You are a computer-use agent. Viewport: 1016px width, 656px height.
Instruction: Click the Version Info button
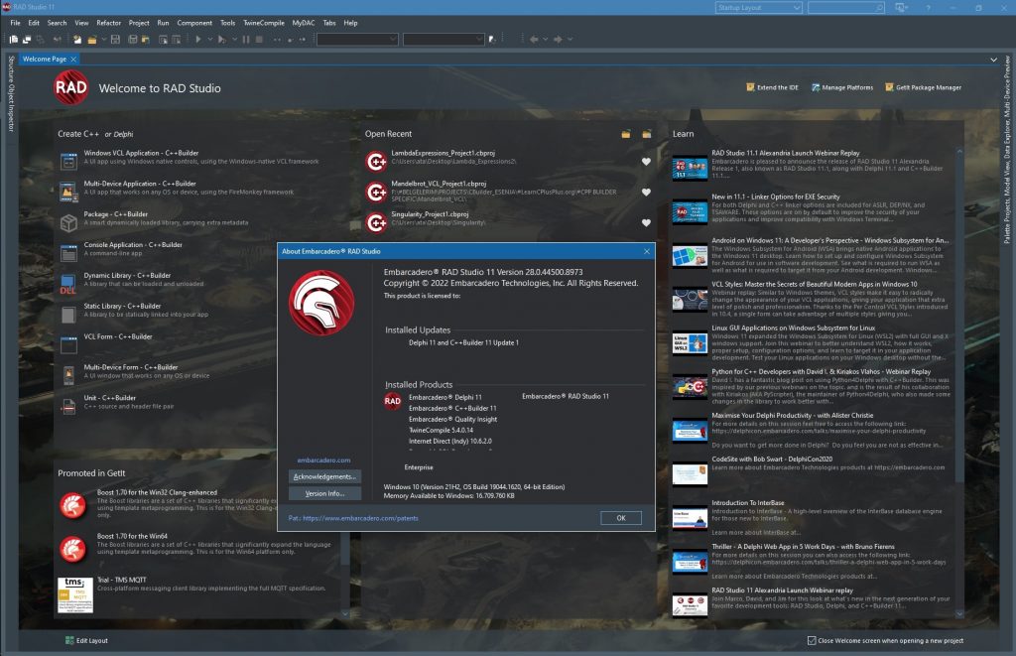tap(324, 493)
